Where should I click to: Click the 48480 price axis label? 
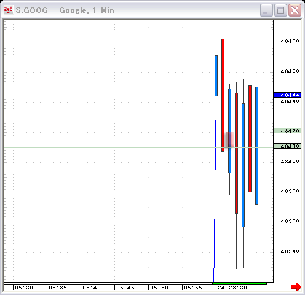coord(290,41)
